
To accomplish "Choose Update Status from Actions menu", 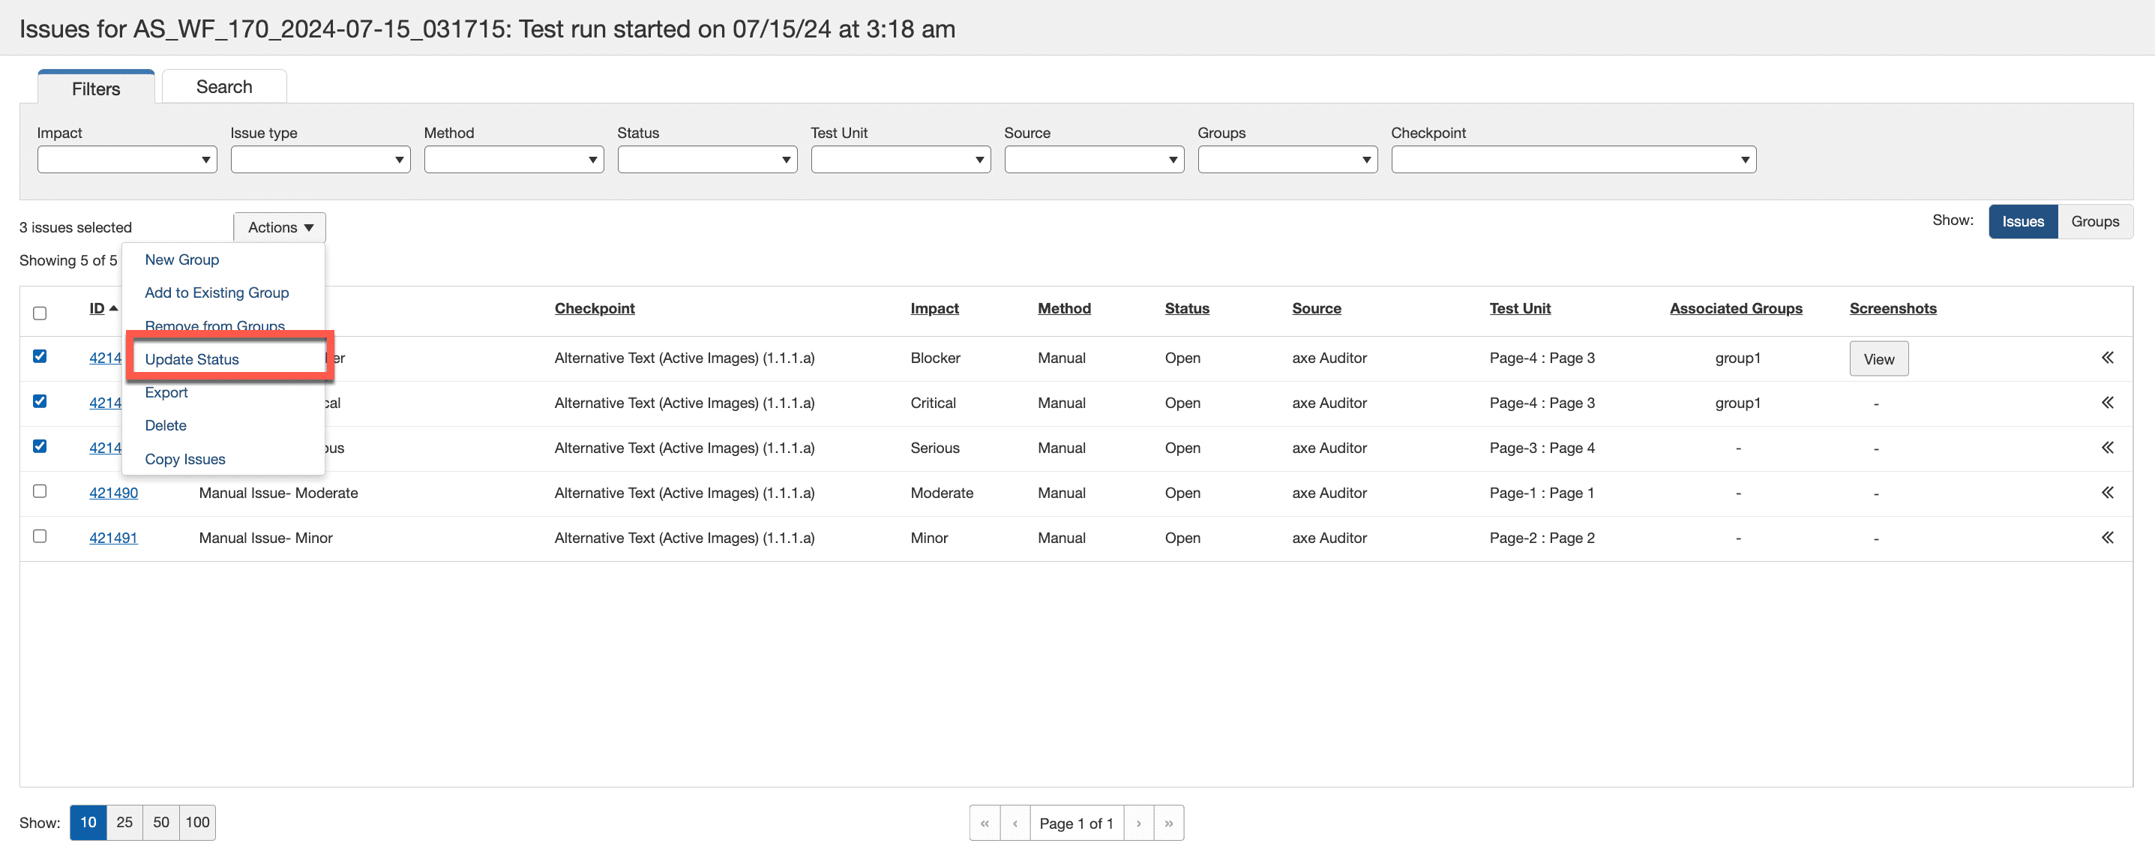I will pos(191,360).
